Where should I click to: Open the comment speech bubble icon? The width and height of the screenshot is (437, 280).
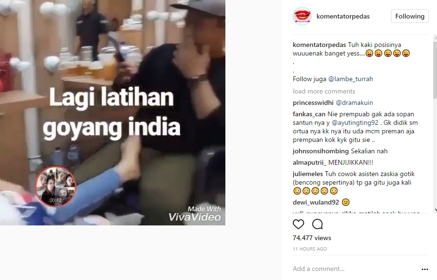(317, 224)
